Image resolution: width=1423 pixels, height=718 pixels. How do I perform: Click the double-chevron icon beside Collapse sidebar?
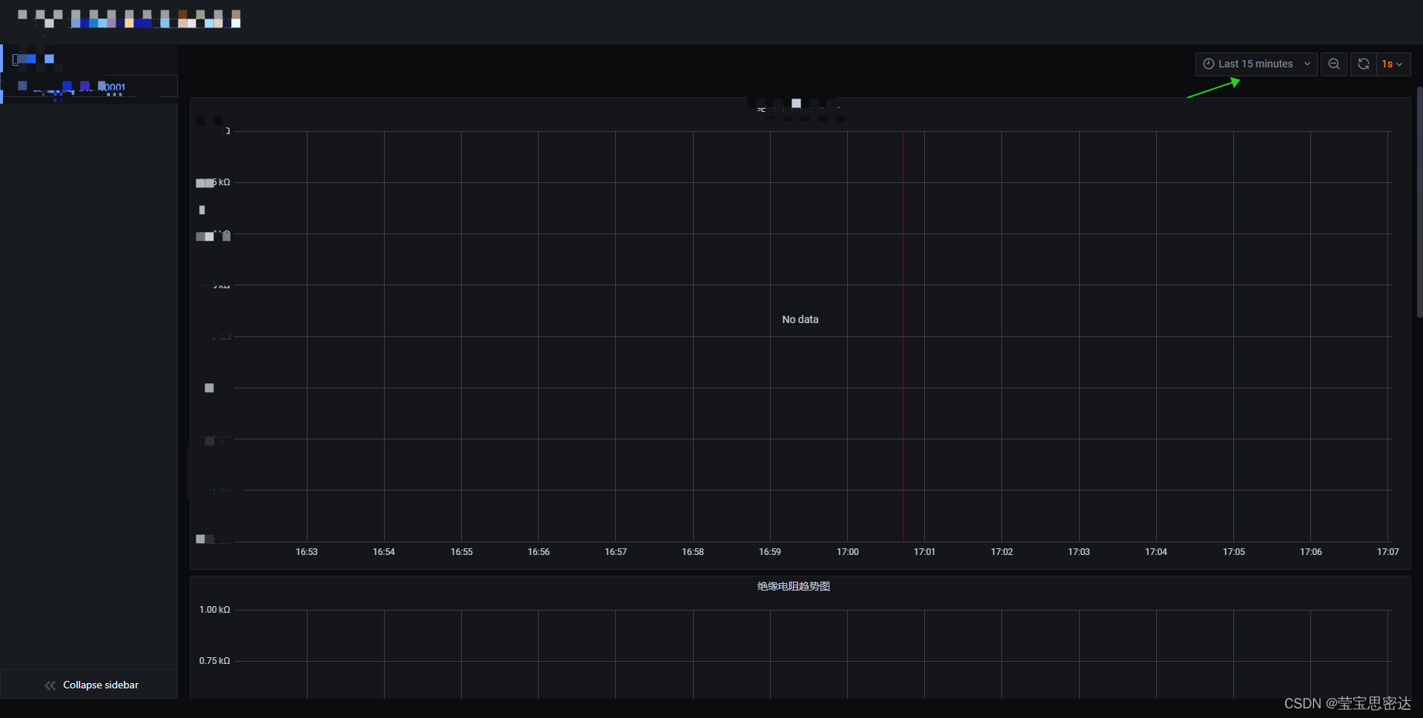point(50,685)
